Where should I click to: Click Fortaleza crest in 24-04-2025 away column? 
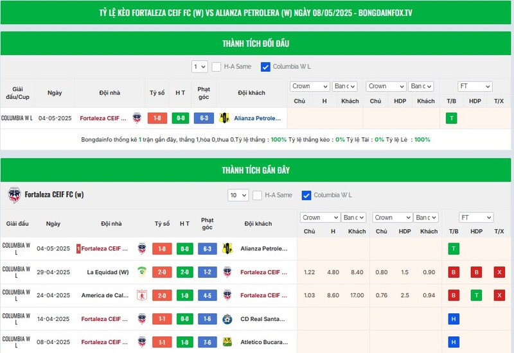[227, 295]
